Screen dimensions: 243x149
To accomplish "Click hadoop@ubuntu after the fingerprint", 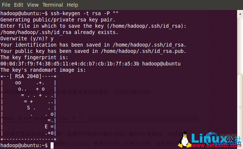I will (x=161, y=64).
